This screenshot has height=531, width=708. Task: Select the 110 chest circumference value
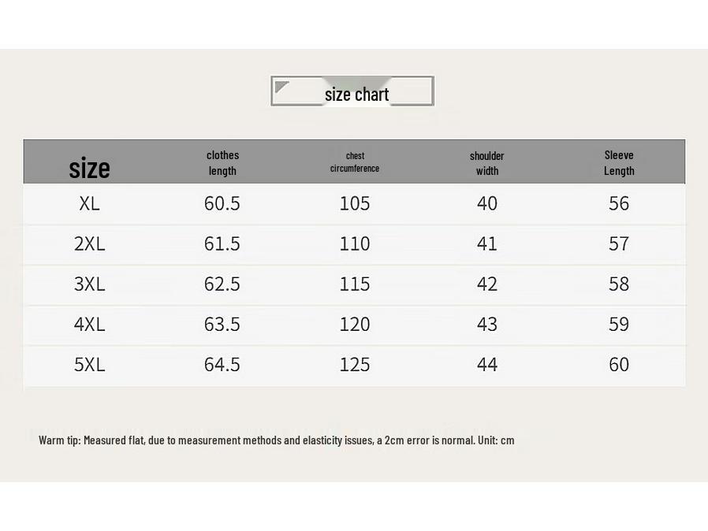pos(355,244)
